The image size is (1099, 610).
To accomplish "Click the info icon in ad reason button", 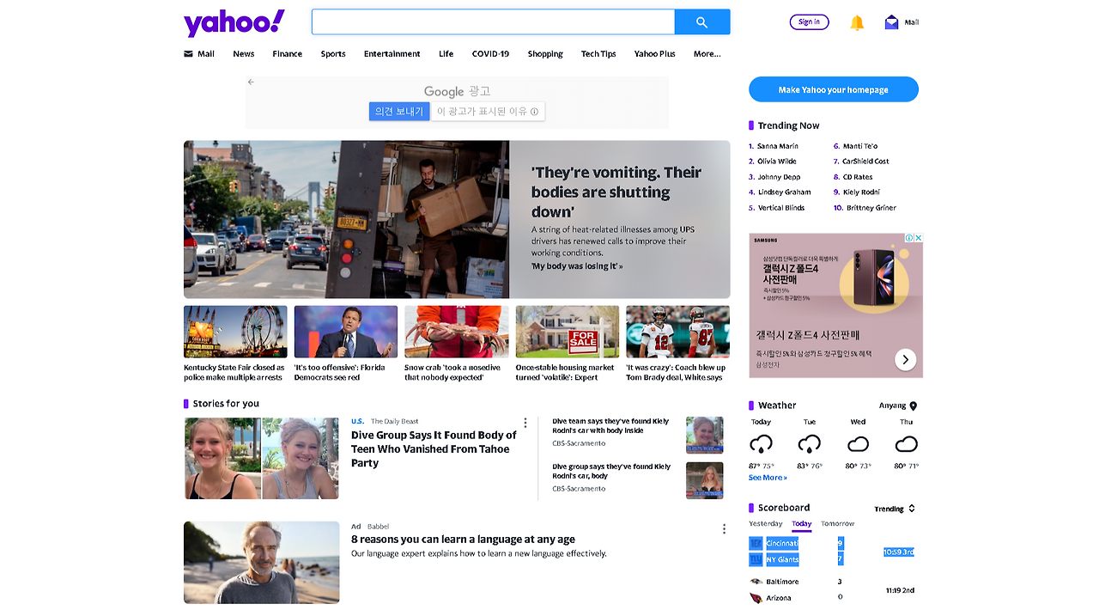I will (534, 112).
